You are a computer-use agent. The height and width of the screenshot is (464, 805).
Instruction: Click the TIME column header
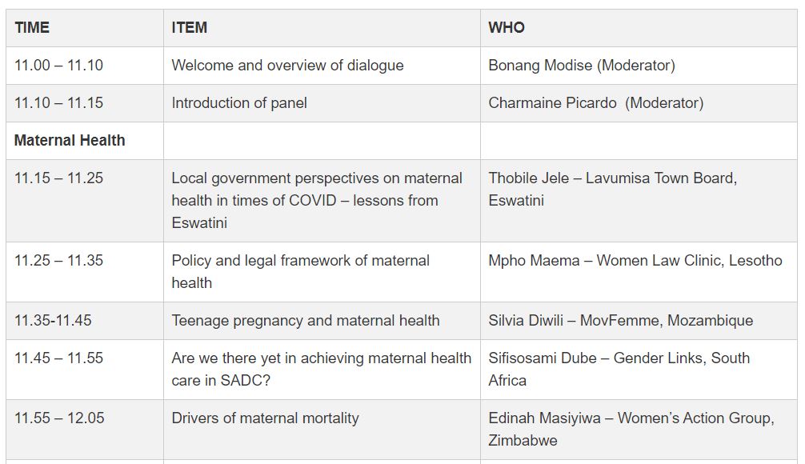pos(32,27)
